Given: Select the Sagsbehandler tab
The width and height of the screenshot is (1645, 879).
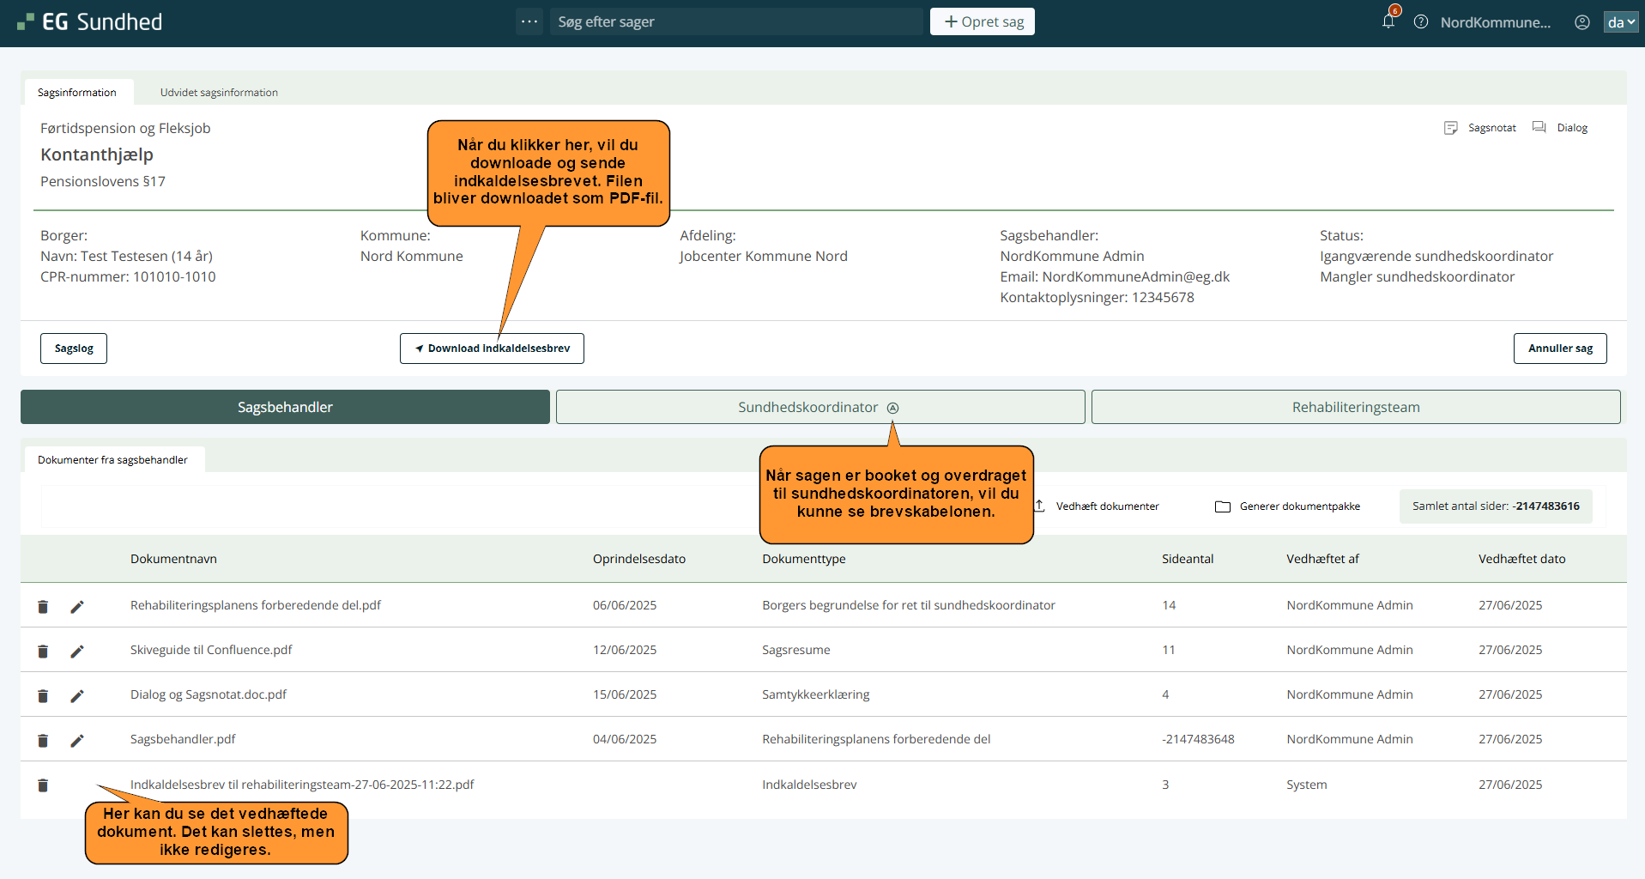Looking at the screenshot, I should pos(285,407).
